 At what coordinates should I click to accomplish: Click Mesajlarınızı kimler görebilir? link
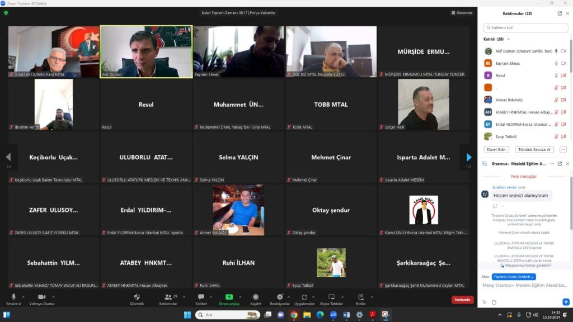[x=525, y=266]
